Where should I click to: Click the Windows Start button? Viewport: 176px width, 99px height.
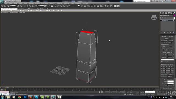point(2,97)
